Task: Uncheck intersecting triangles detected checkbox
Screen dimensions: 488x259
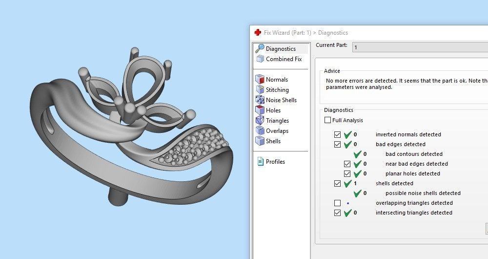Action: point(337,213)
